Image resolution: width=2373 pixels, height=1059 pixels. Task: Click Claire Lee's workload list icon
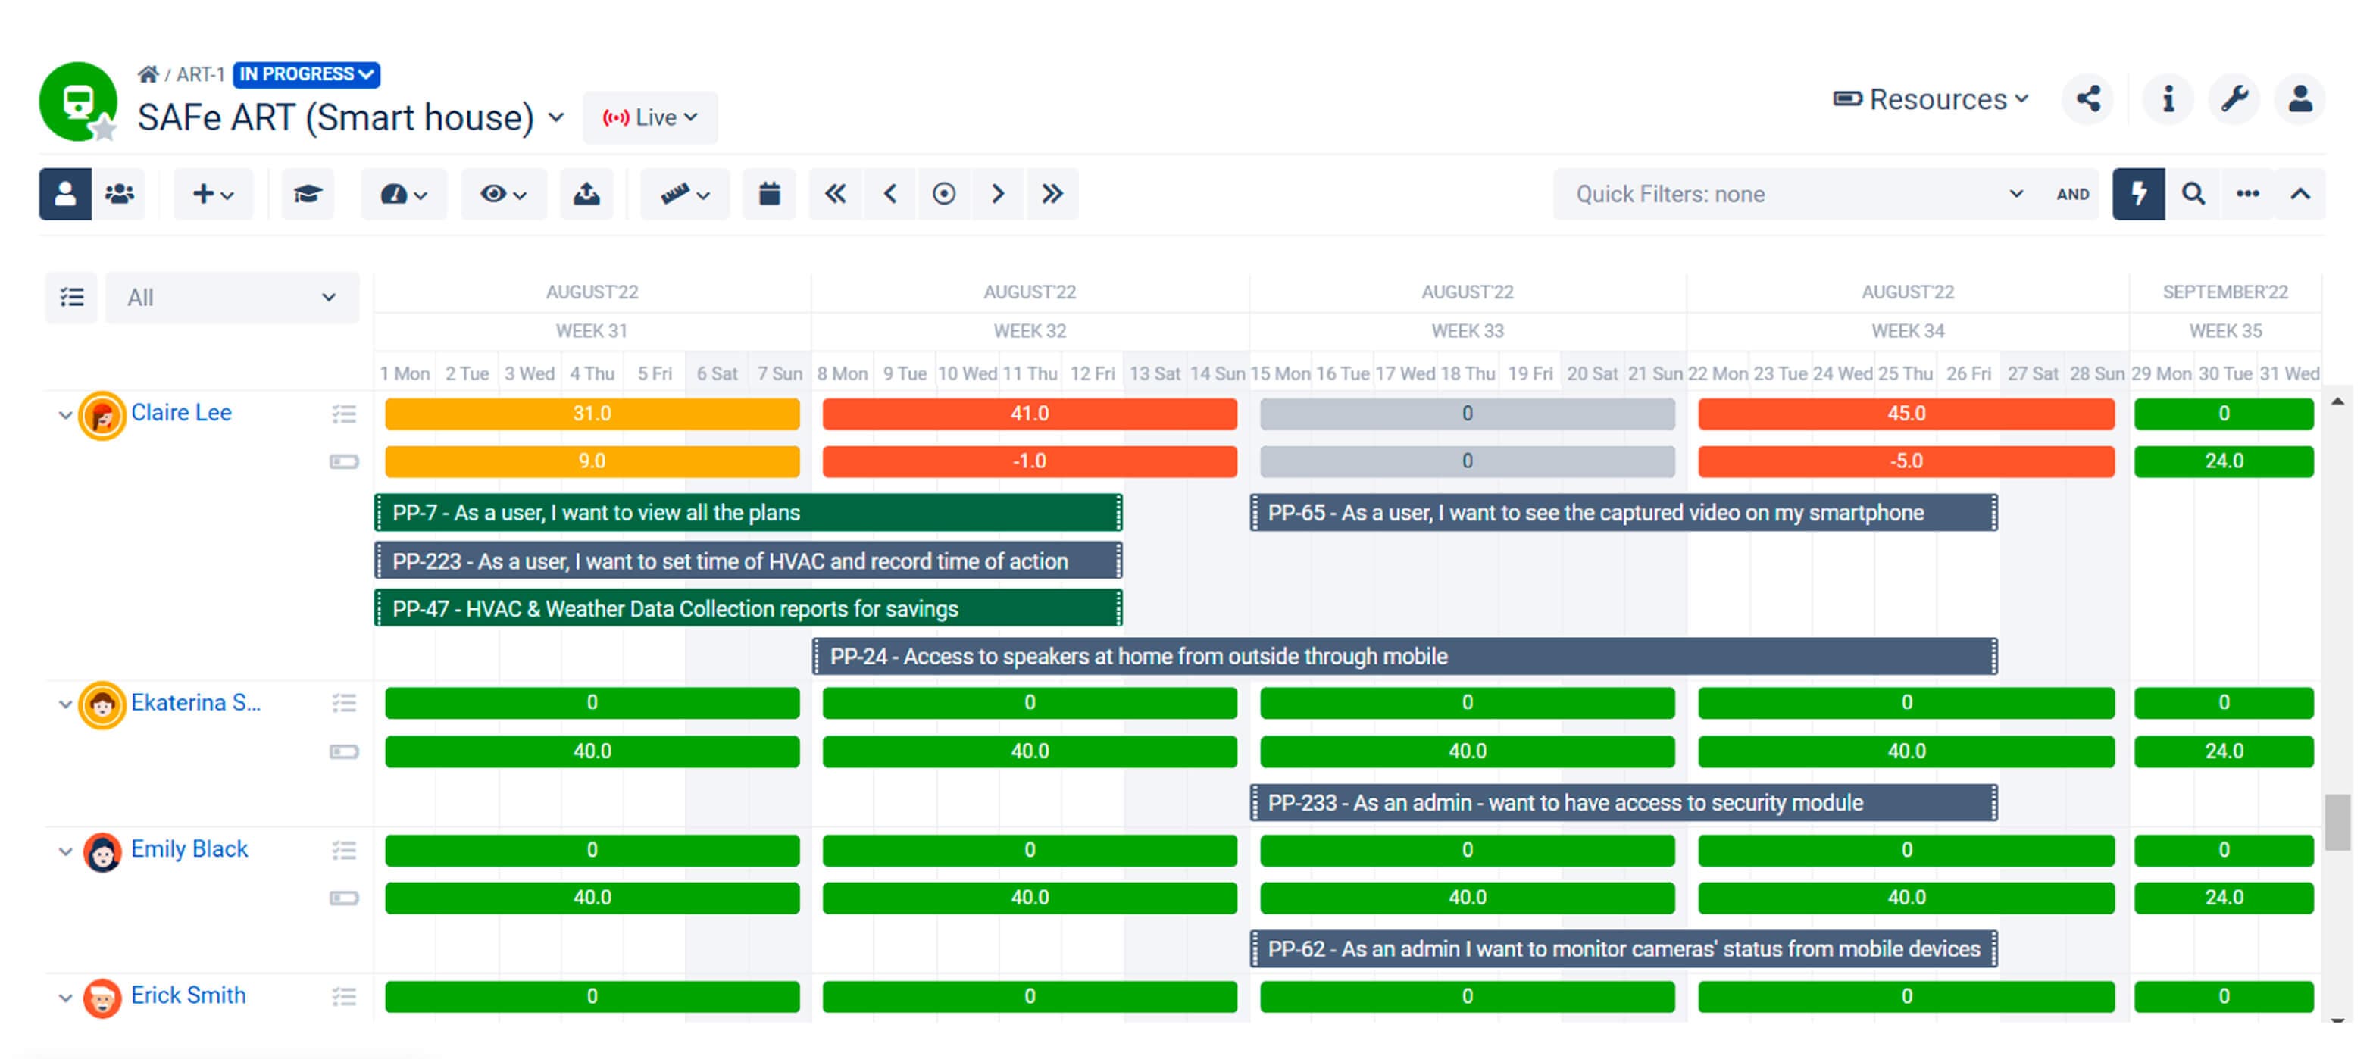point(344,414)
